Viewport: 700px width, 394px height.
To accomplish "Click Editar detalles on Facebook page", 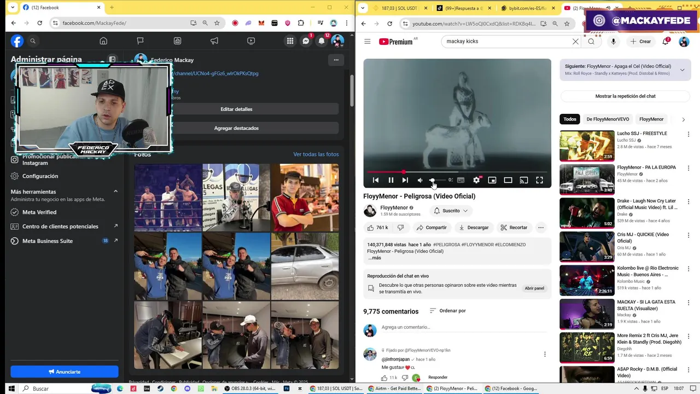I will [236, 109].
